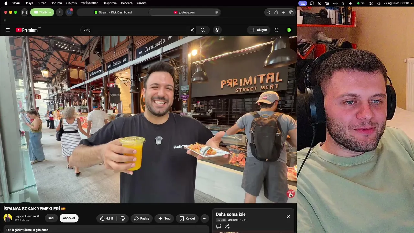Share the video with Paylaş
The image size is (414, 233).
141,218
